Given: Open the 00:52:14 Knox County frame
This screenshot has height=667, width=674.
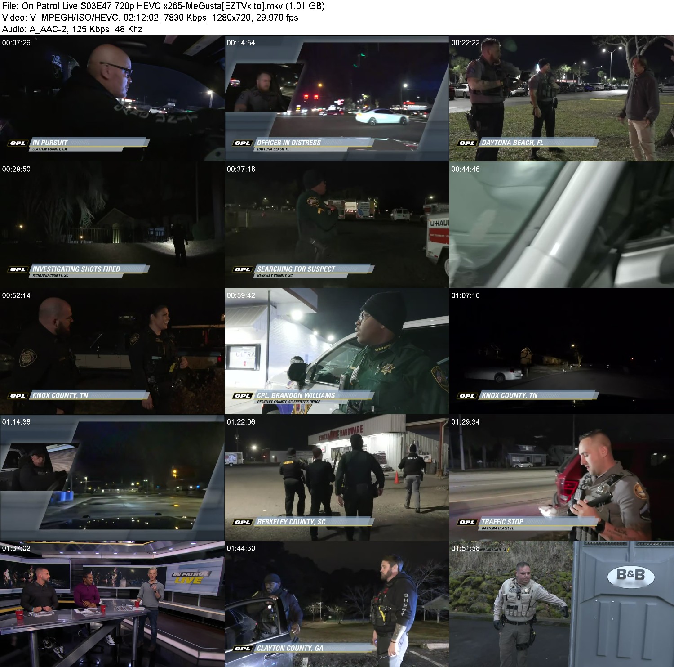Looking at the screenshot, I should [x=112, y=351].
